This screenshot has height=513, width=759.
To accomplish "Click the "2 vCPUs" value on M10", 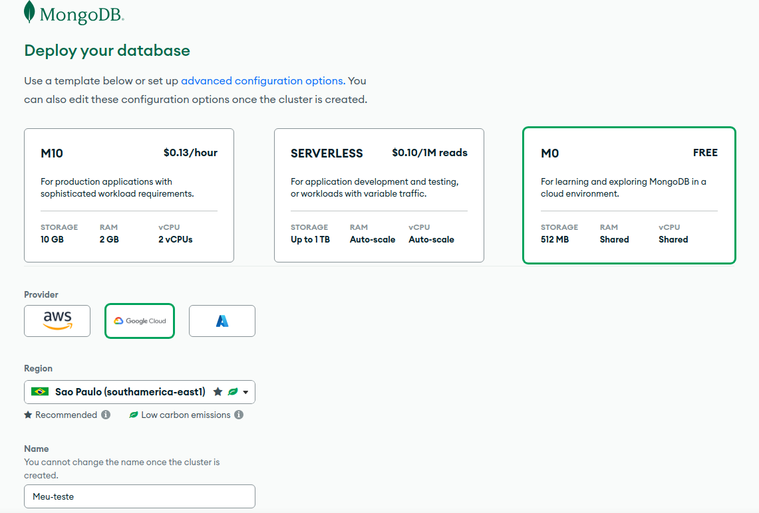I will tap(175, 239).
